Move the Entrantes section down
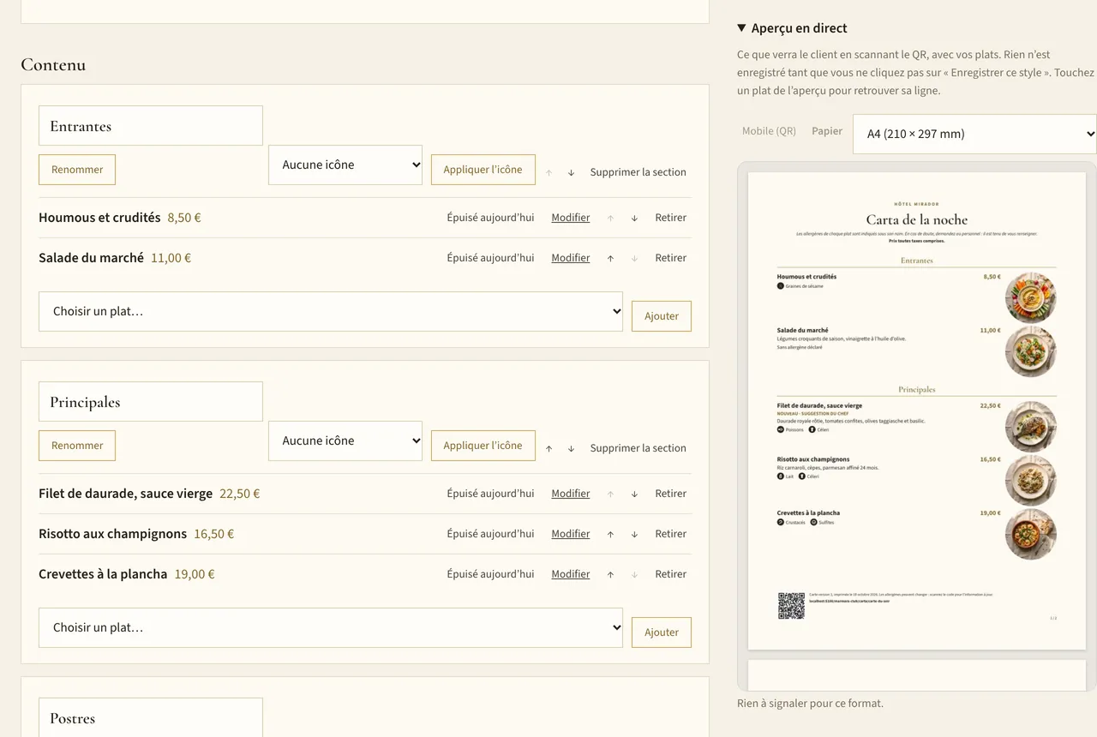 point(571,172)
